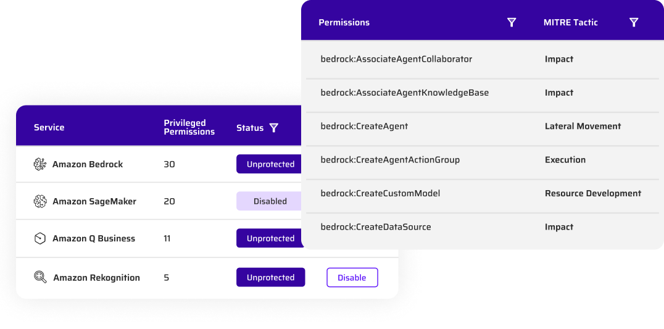The width and height of the screenshot is (664, 329).
Task: Open the MITRE Tactic filter icon
Action: 634,22
